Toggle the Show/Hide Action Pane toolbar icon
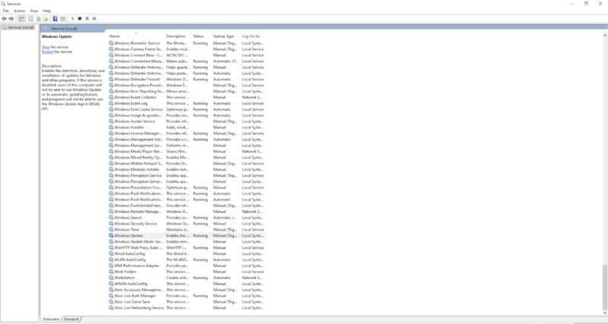The height and width of the screenshot is (324, 608). pos(62,18)
